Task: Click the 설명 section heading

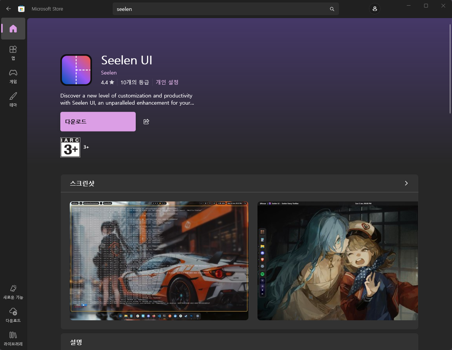Action: tap(76, 342)
